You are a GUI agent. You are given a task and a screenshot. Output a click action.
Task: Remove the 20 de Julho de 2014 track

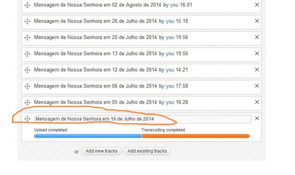(257, 37)
